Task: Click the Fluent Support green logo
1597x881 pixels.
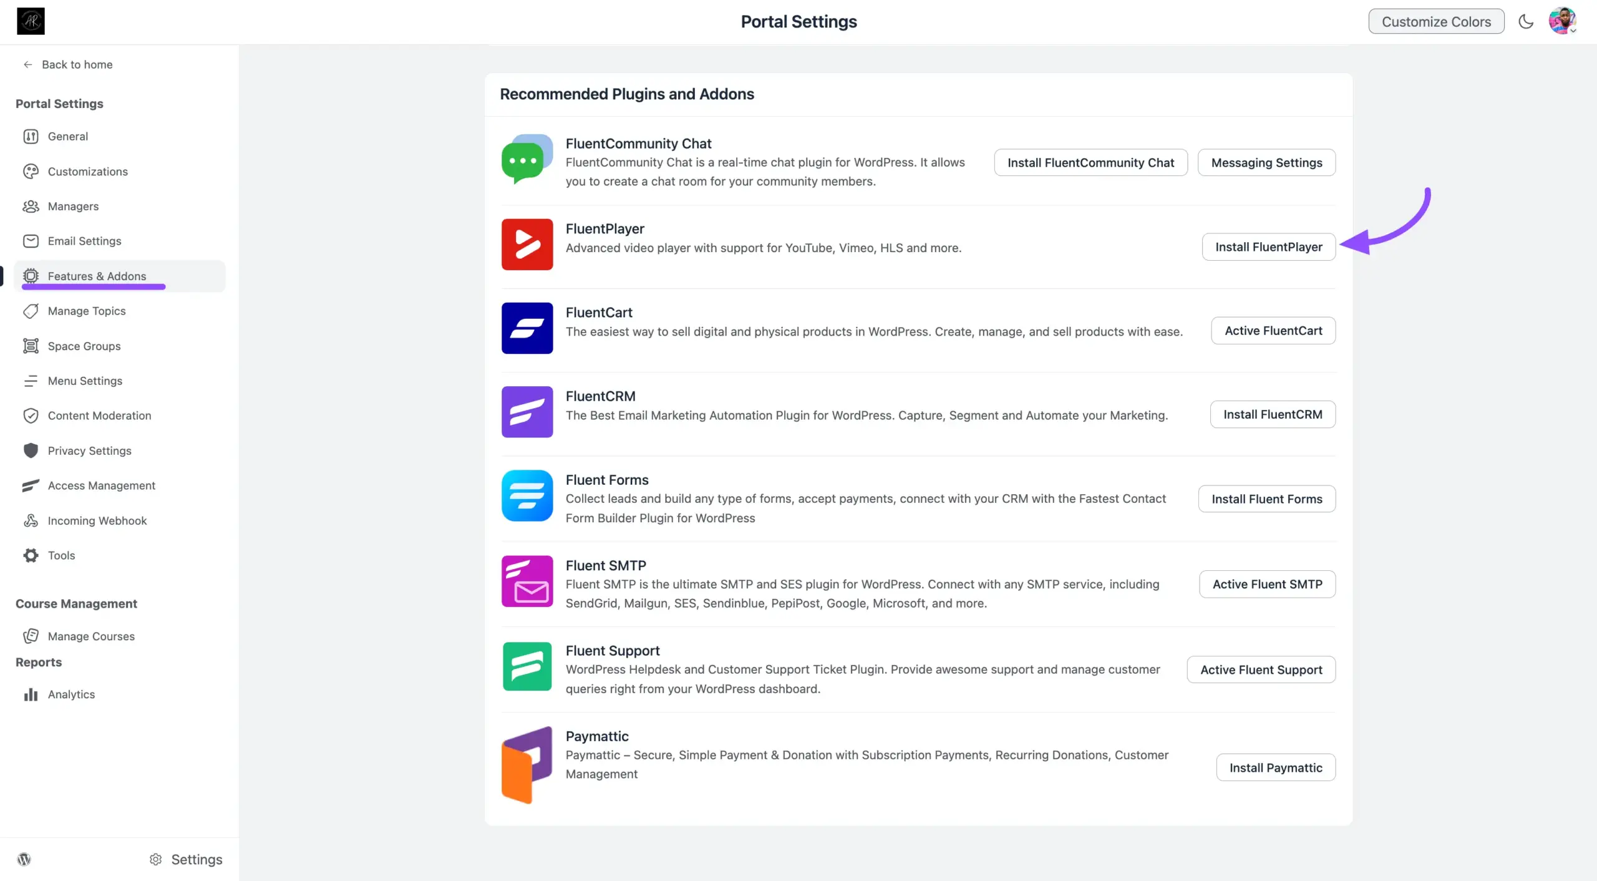Action: pos(527,666)
